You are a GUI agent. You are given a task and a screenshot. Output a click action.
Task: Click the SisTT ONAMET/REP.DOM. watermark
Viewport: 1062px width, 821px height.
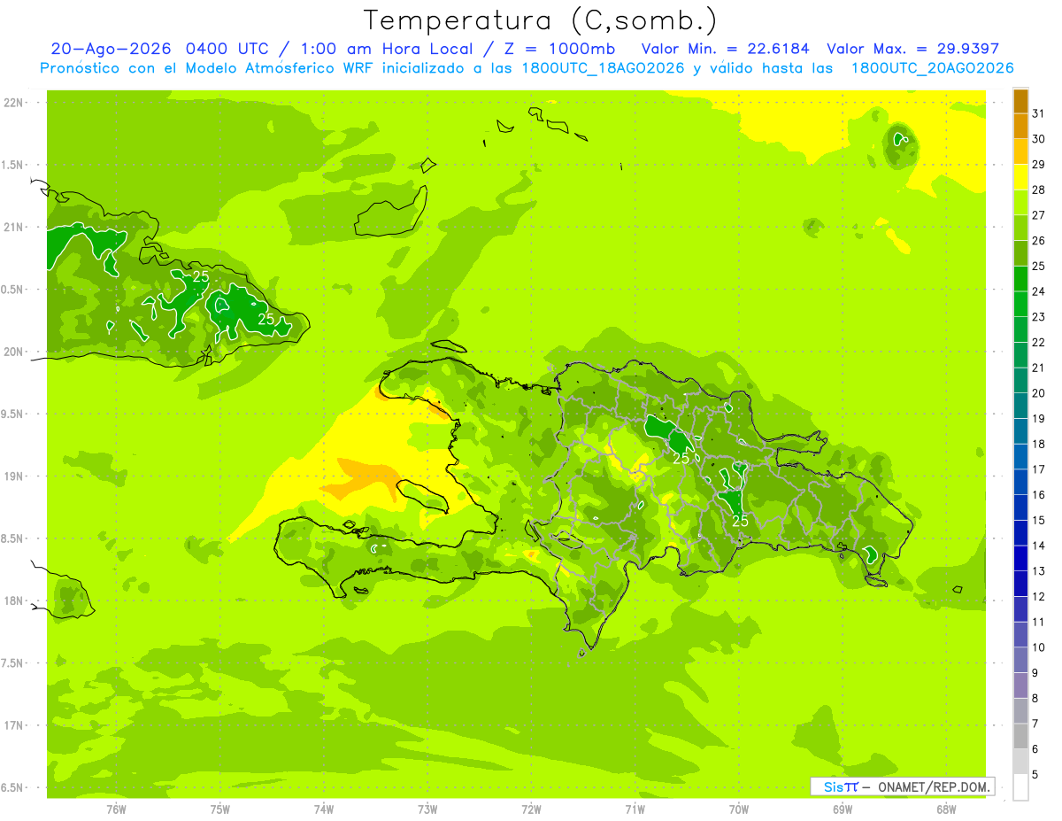(903, 786)
